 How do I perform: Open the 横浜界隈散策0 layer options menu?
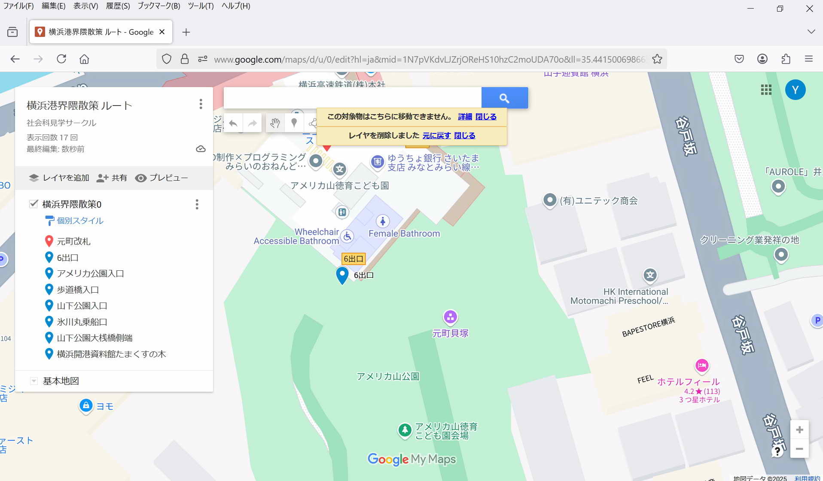point(197,204)
